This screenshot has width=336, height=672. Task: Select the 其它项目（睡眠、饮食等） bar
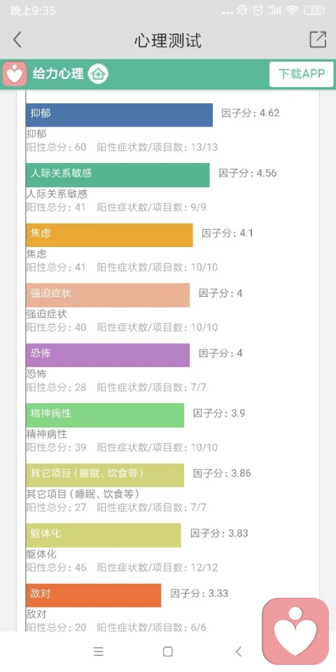click(x=105, y=475)
